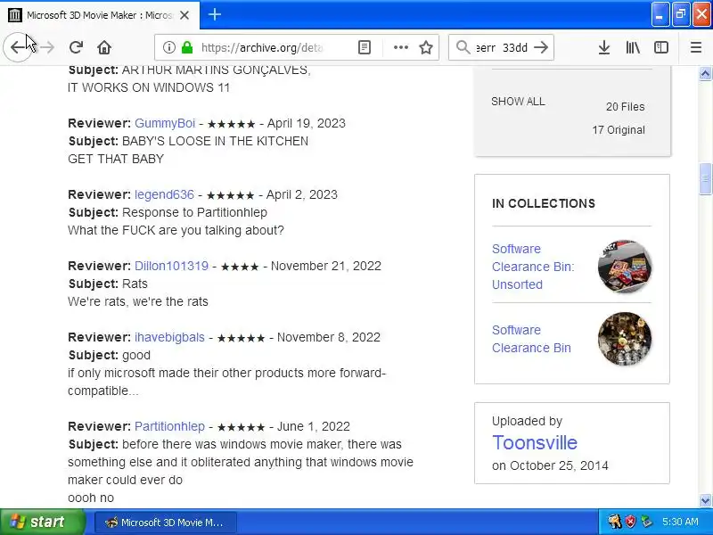This screenshot has height=535, width=713.
Task: Click the green secure connection padlock
Action: coord(187,47)
